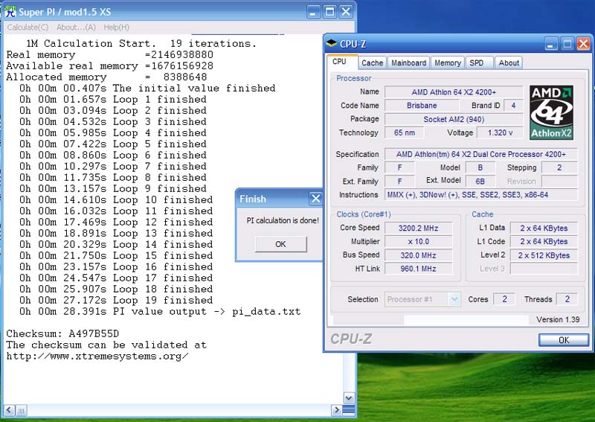Switch to the About tab in CPU-Z
Viewport: 595px width, 422px height.
pyautogui.click(x=509, y=63)
